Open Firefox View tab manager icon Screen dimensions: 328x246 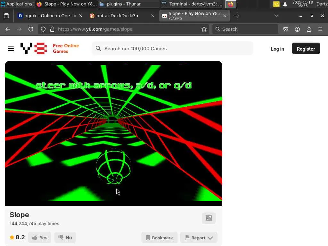[6, 16]
